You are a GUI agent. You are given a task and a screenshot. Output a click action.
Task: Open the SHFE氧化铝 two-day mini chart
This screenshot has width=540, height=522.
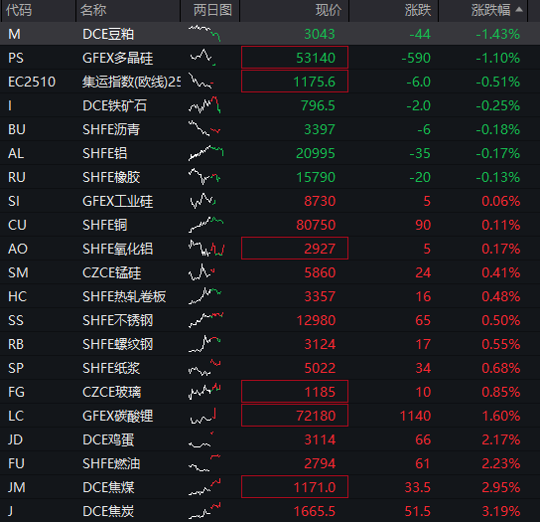206,248
